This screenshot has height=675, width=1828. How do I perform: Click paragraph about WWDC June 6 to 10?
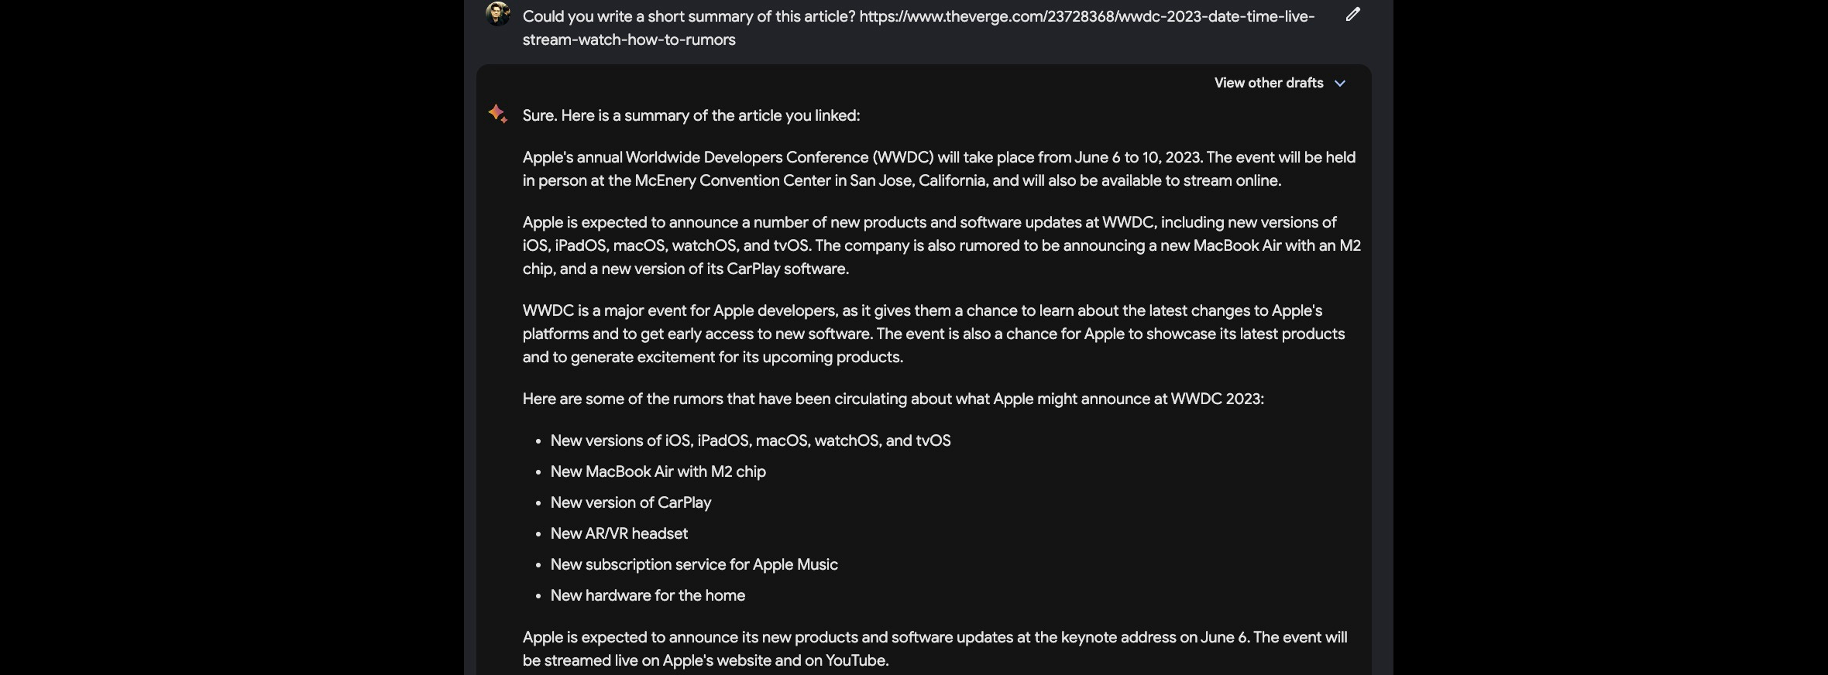click(939, 169)
